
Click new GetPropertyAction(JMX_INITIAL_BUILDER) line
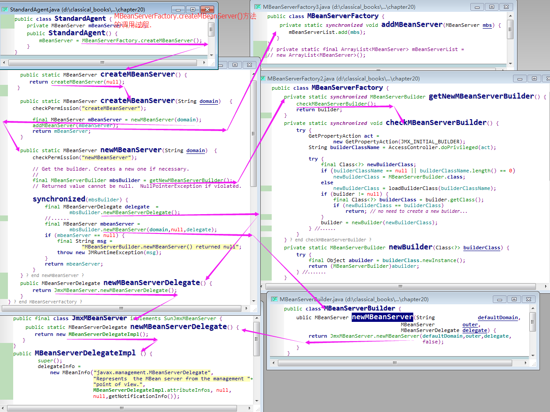click(x=399, y=142)
